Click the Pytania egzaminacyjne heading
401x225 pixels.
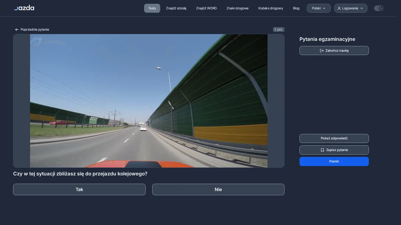[327, 39]
